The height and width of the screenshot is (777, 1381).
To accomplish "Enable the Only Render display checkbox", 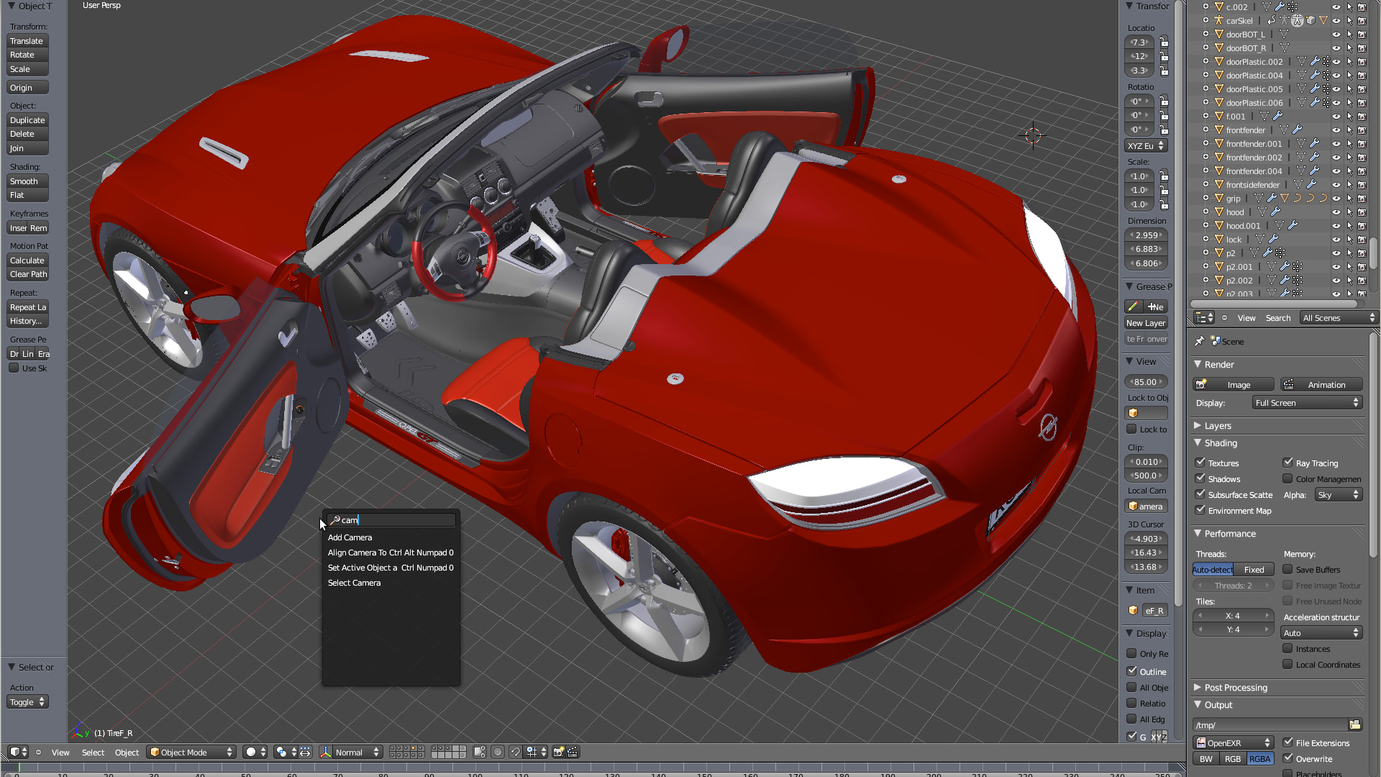I will (1131, 653).
